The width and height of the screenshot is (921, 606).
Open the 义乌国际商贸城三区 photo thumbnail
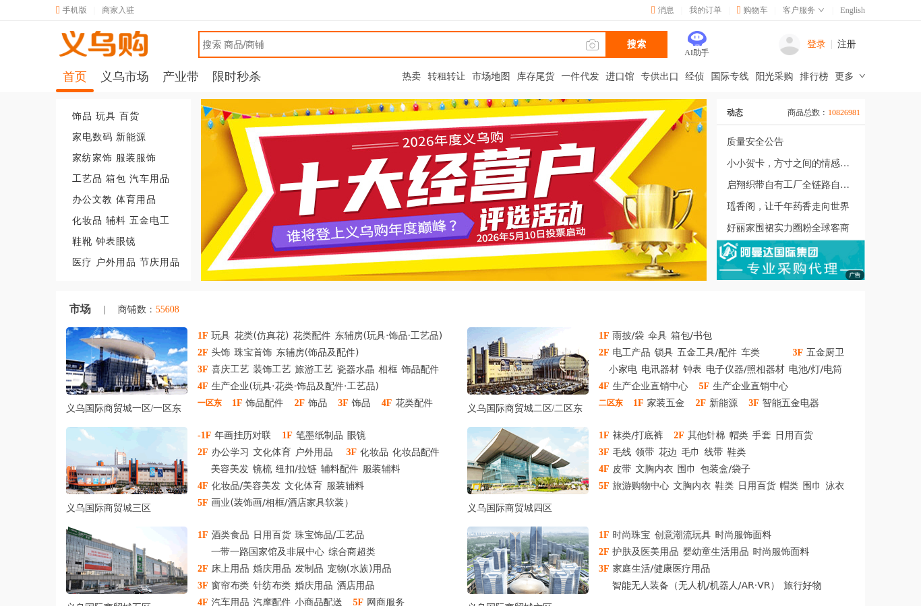(127, 460)
